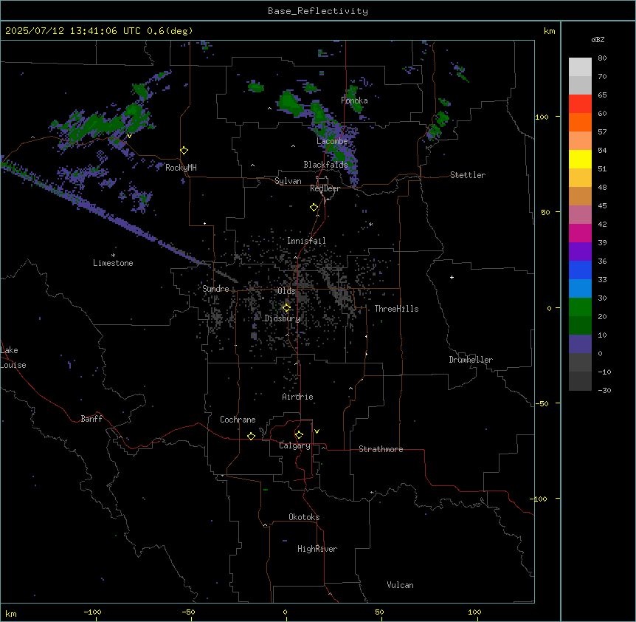Click the white asterisk above Limestone
636x622 pixels.
pos(113,256)
